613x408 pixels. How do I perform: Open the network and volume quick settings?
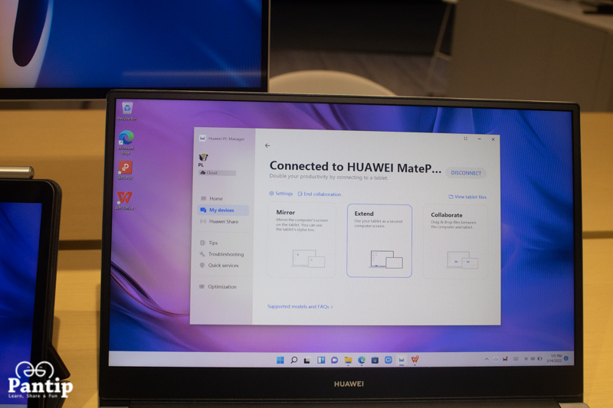[533, 359]
